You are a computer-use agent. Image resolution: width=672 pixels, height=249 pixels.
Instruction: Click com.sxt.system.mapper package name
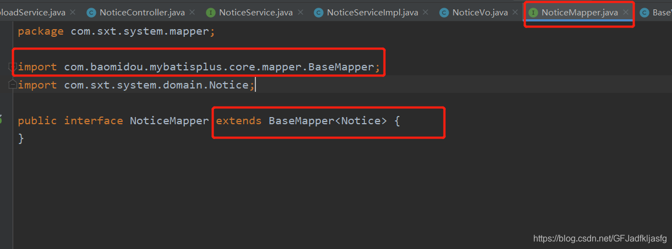click(x=140, y=31)
